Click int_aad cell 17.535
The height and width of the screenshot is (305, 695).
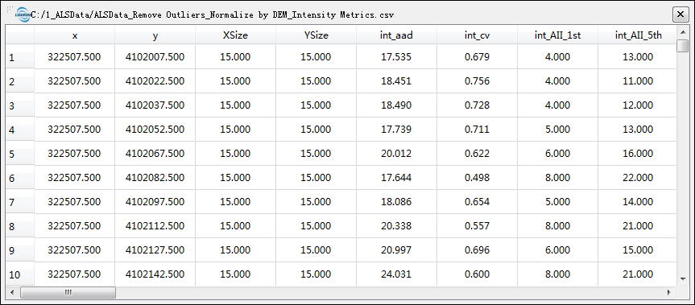tap(396, 57)
